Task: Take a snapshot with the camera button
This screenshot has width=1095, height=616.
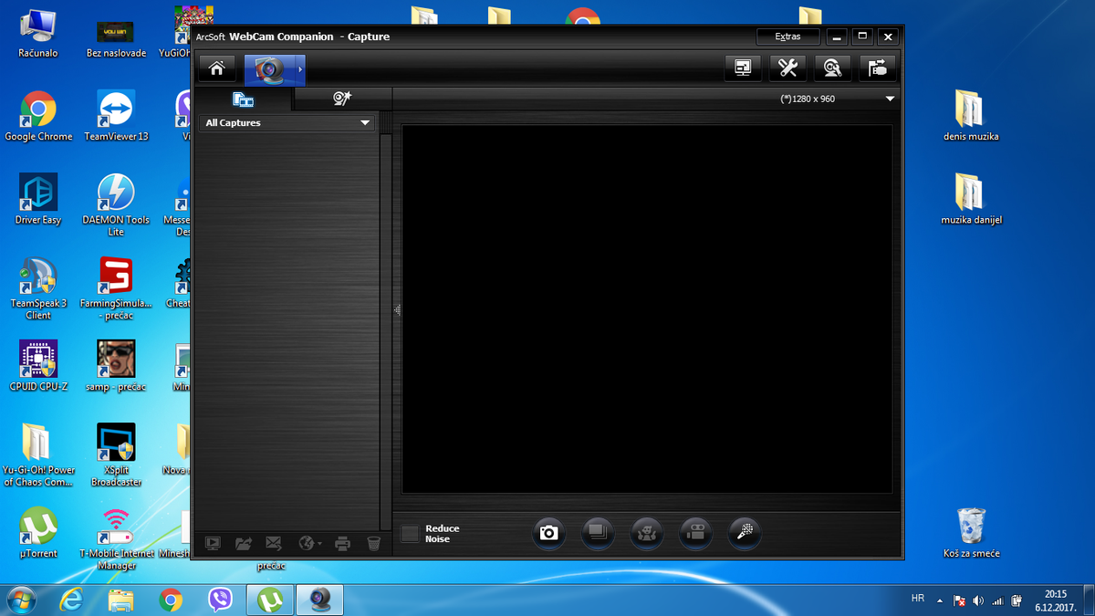Action: tap(548, 533)
